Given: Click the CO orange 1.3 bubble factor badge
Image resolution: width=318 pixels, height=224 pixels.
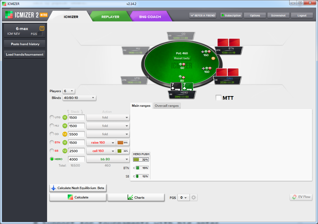Looking at the screenshot, I should point(65,134).
